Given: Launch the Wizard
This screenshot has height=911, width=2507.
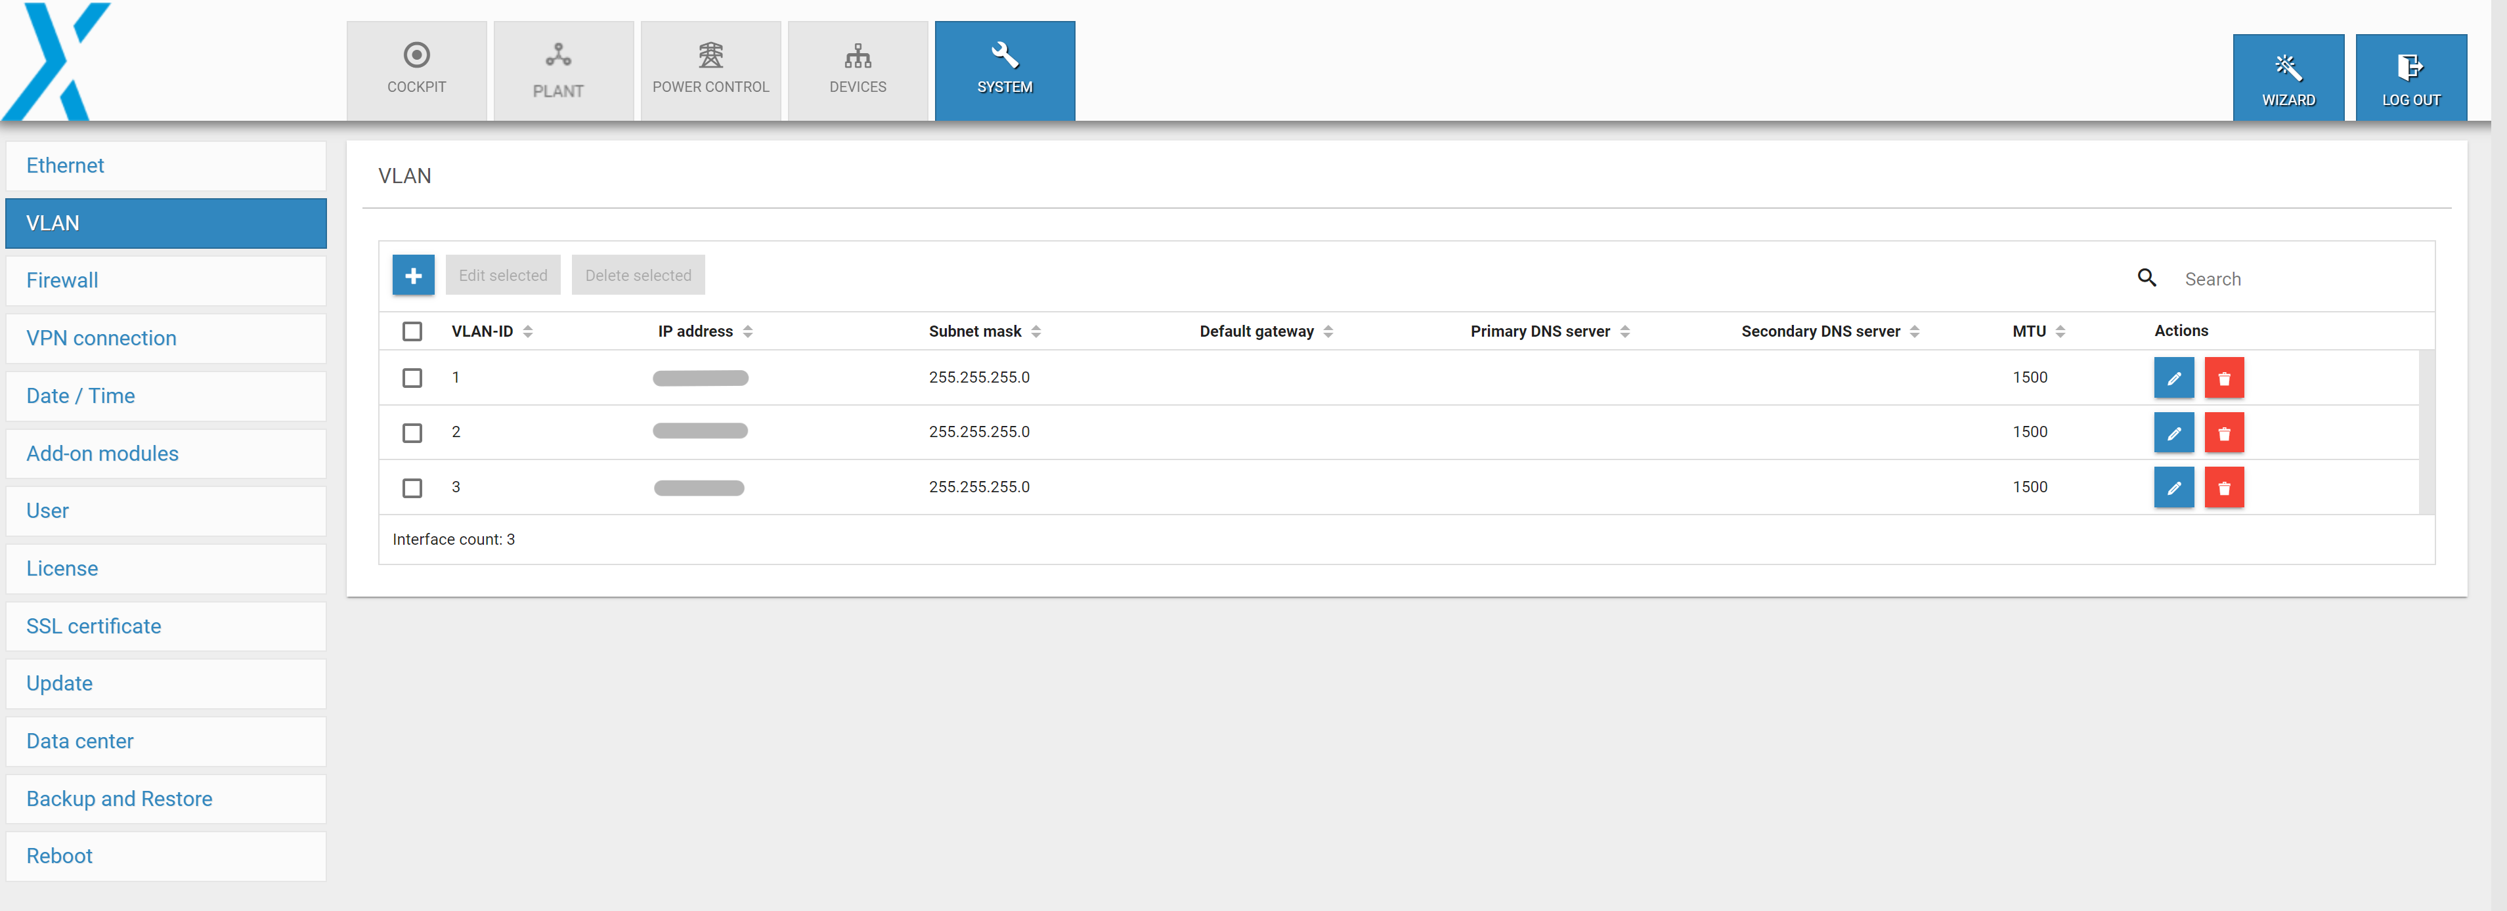Looking at the screenshot, I should [x=2288, y=78].
